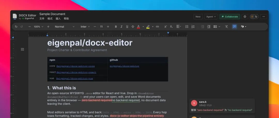Toggle subscript formatting
Viewport: 279px width, 118px height.
click(171, 26)
